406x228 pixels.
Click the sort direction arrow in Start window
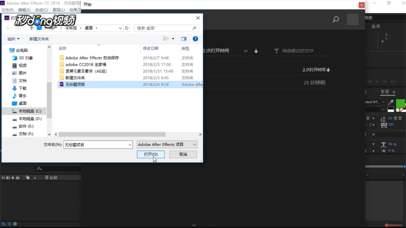[256, 51]
